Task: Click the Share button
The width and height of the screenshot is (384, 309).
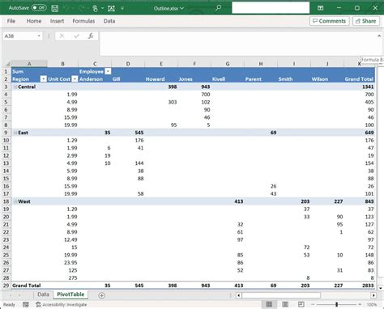Action: click(x=366, y=21)
